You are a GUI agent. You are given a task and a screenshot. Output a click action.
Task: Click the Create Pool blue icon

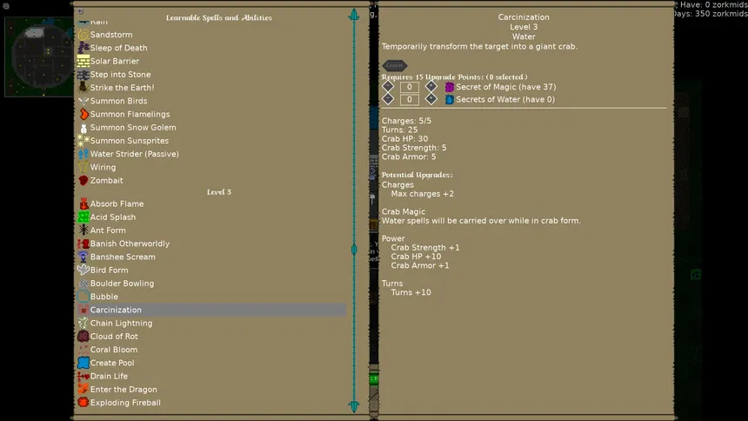coord(83,363)
